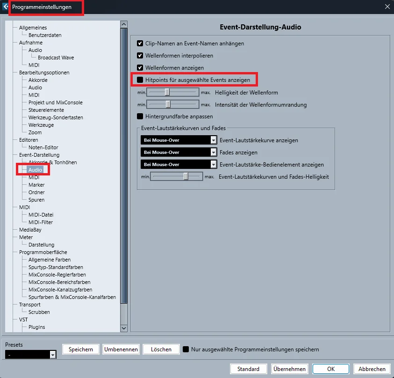Click the Abbrechen button
The image size is (394, 378).
click(372, 369)
